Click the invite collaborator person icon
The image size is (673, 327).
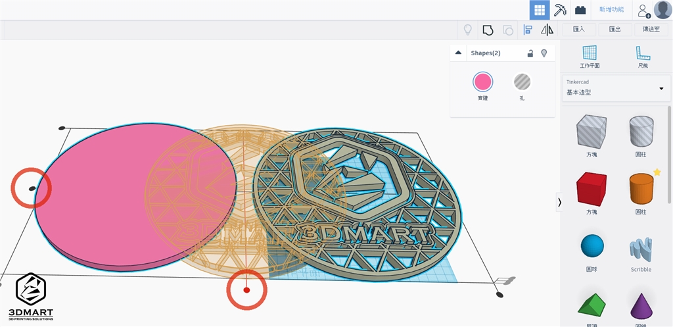point(643,10)
